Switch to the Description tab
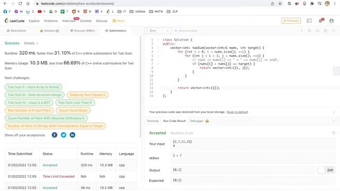 tap(16, 31)
